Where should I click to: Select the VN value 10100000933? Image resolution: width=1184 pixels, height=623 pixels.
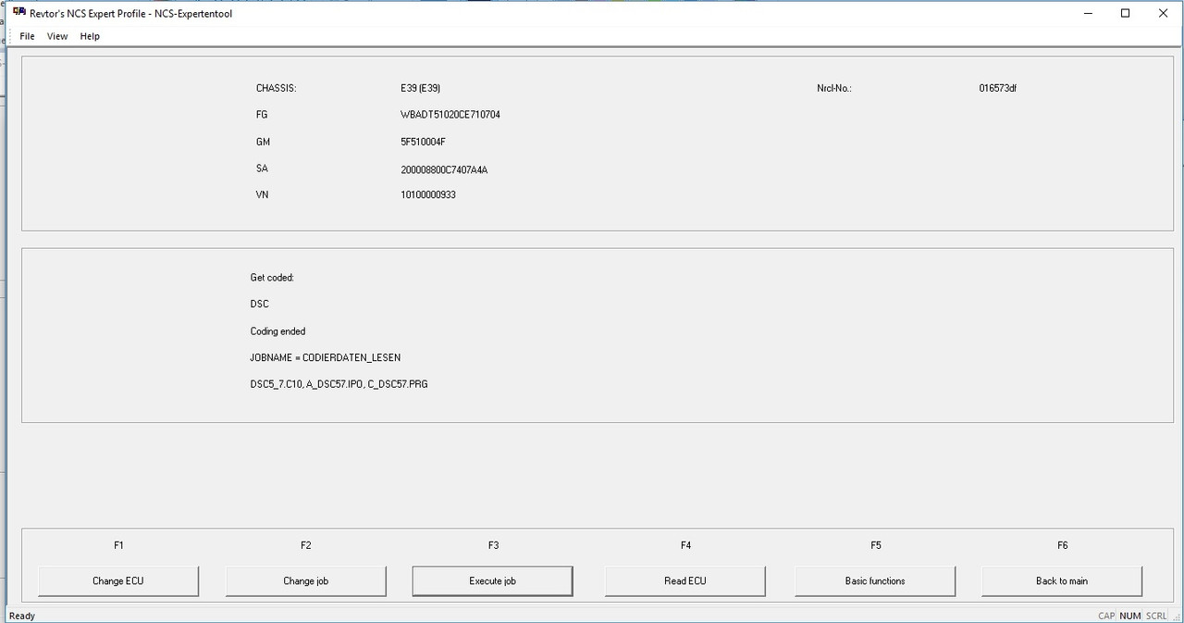point(428,195)
